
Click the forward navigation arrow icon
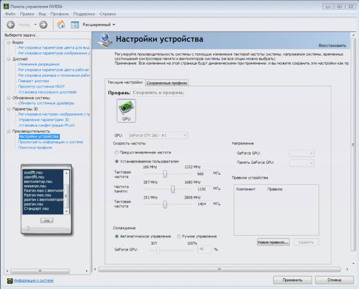pos(43,25)
